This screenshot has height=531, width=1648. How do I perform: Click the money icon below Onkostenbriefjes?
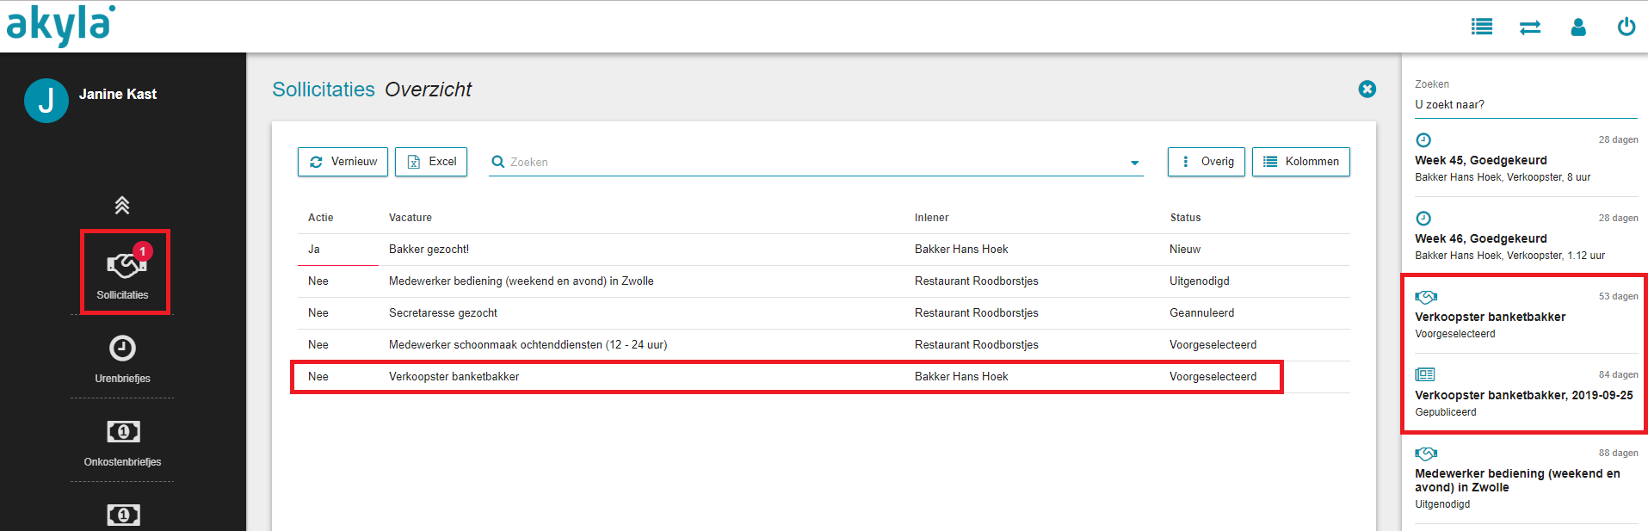123,515
